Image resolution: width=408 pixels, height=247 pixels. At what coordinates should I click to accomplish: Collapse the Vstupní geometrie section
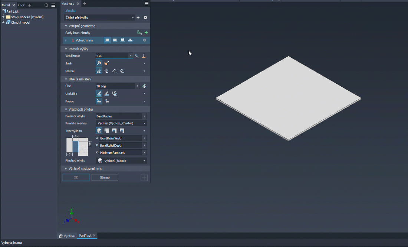coord(66,26)
